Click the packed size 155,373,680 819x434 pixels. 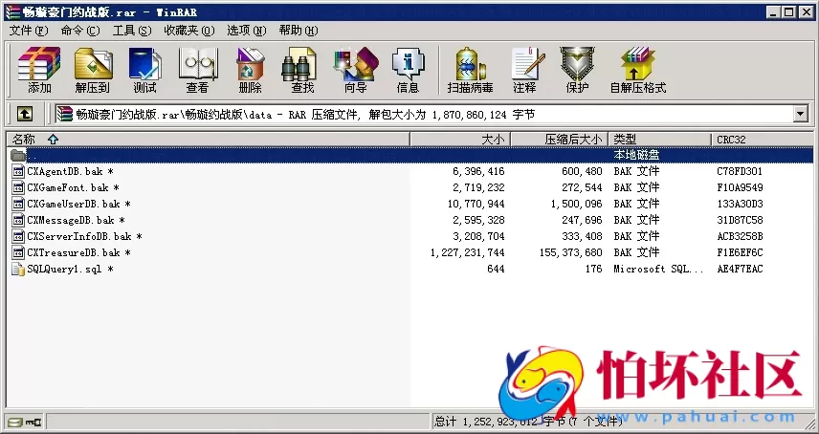(x=571, y=252)
